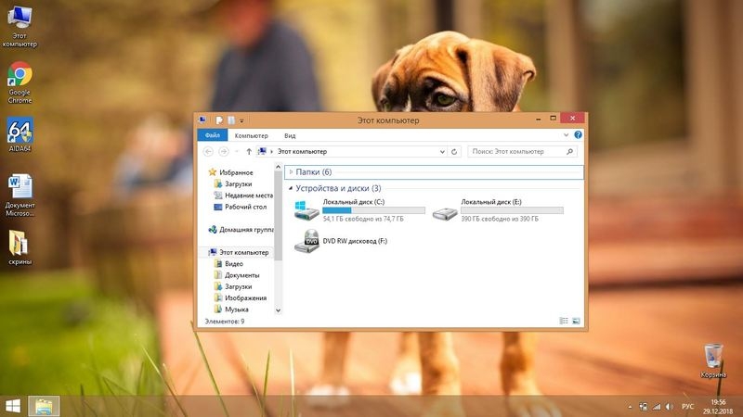
Task: Expand the Папки (6) group
Action: pyautogui.click(x=291, y=172)
